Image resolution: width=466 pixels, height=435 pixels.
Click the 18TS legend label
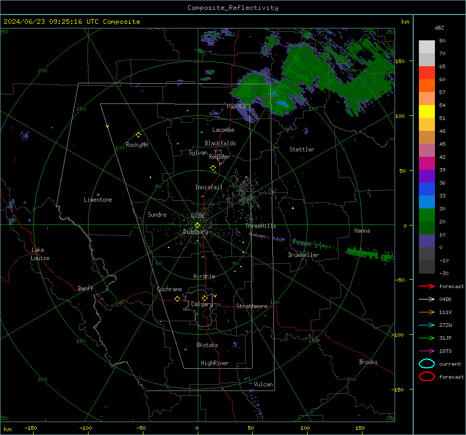[x=445, y=351]
